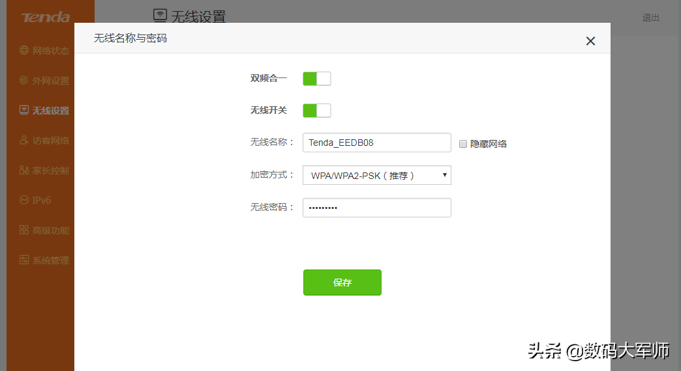Click the 网络状态 globe icon in sidebar
This screenshot has width=681, height=371.
pos(24,50)
